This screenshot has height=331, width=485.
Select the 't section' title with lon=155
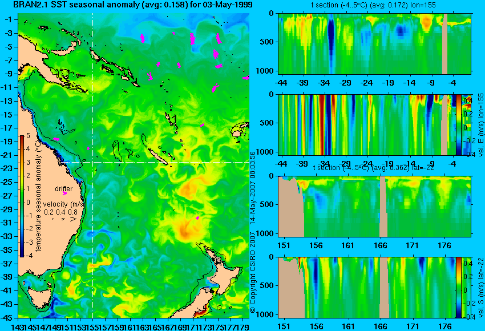374,5
